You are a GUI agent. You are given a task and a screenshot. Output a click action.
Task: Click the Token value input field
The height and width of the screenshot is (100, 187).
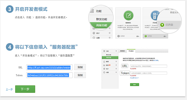[x=49, y=75]
